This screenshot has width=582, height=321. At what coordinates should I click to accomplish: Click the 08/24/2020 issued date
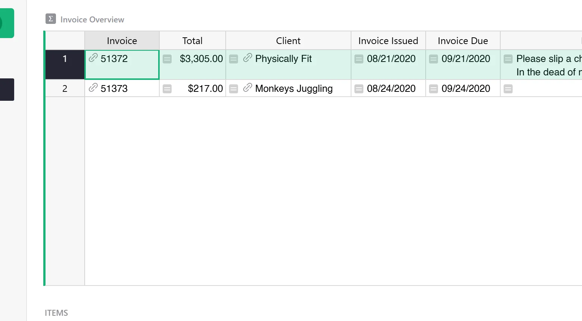(388, 88)
